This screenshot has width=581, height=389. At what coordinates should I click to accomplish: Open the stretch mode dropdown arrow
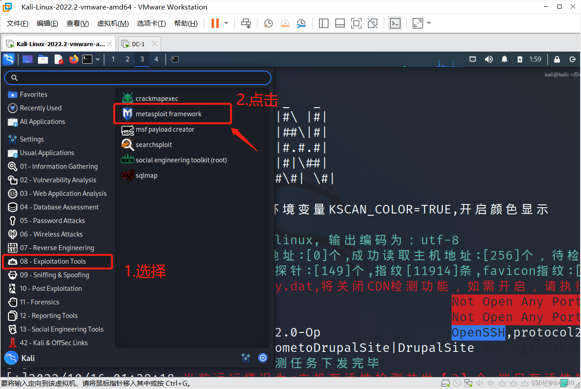(428, 23)
